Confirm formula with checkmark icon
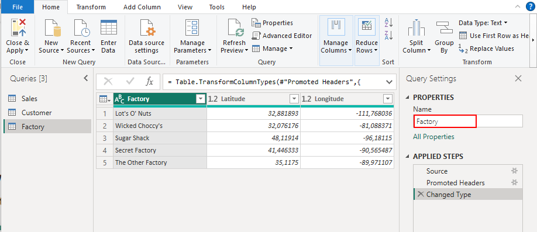The image size is (537, 232). (130, 81)
